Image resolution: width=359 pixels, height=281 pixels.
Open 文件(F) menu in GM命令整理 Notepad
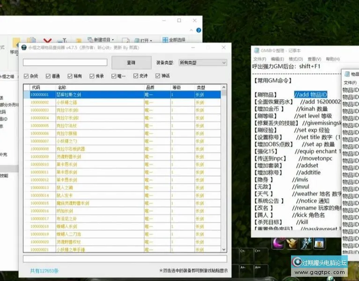pyautogui.click(x=260, y=59)
